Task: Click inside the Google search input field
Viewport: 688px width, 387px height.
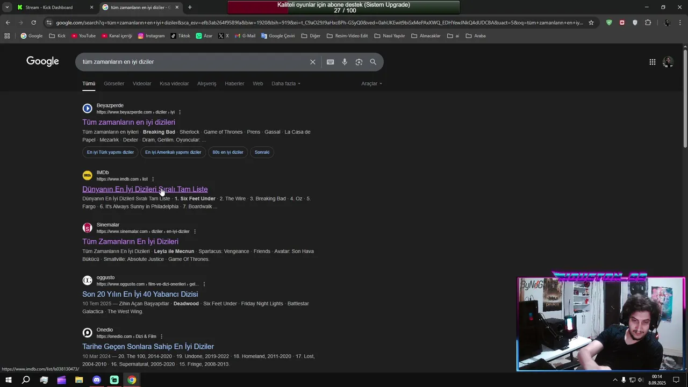Action: click(193, 62)
